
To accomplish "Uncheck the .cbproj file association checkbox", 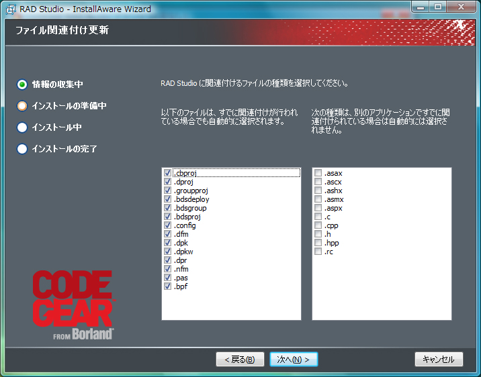I will coord(167,172).
